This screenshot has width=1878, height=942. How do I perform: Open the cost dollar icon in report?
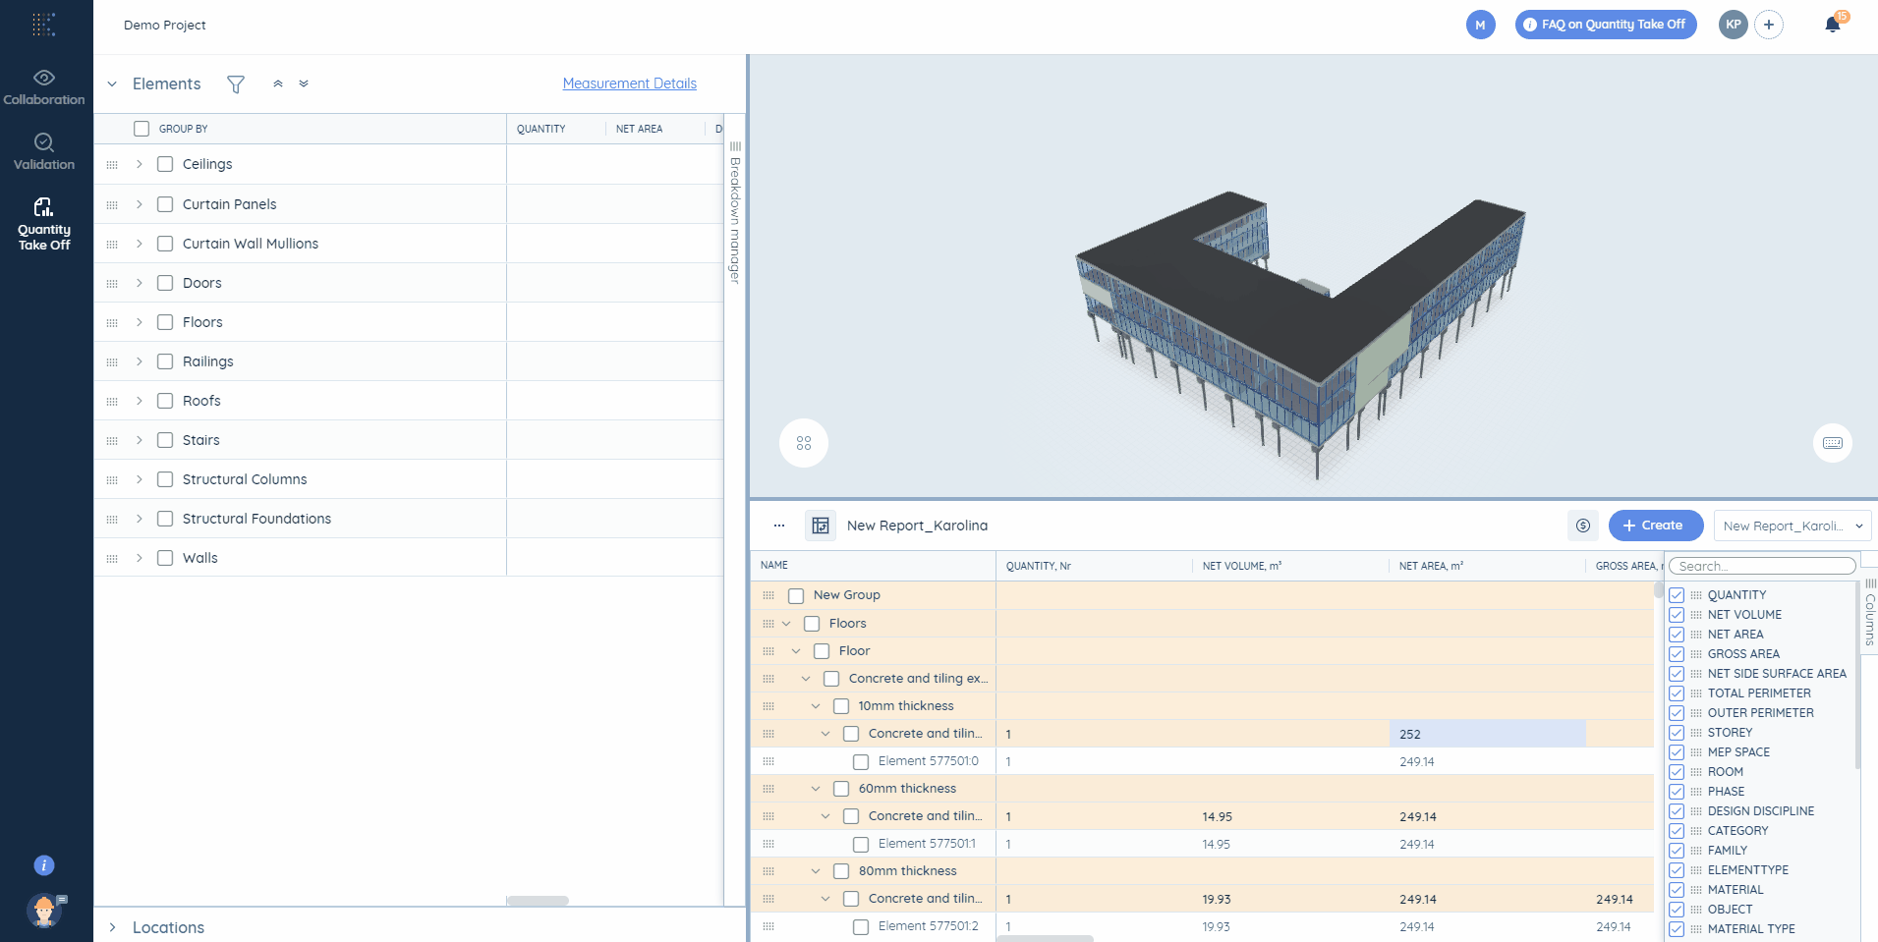pos(1583,526)
